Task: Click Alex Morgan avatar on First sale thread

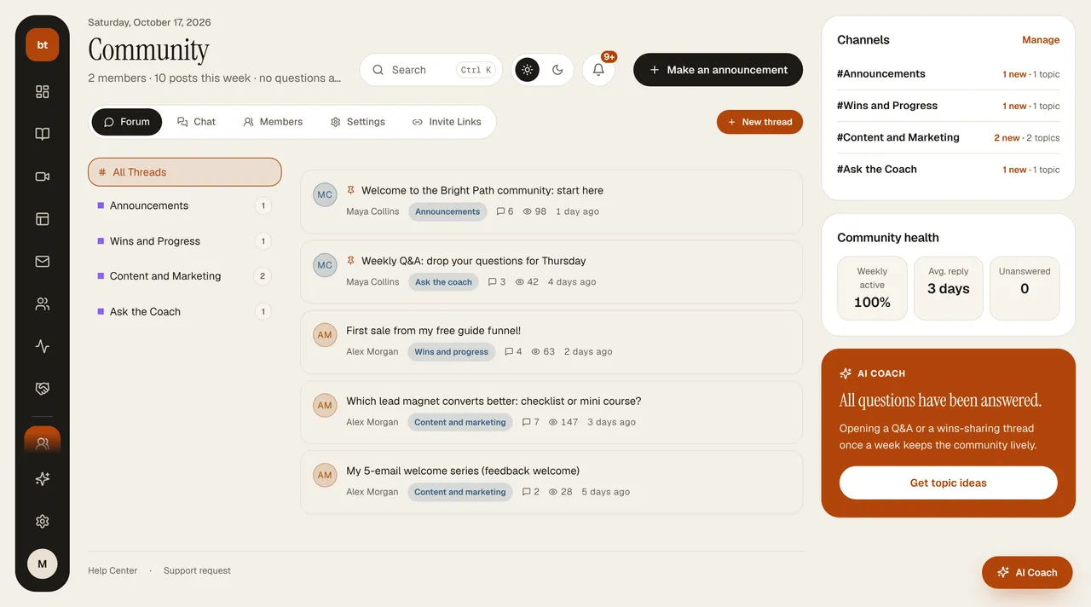Action: tap(325, 335)
